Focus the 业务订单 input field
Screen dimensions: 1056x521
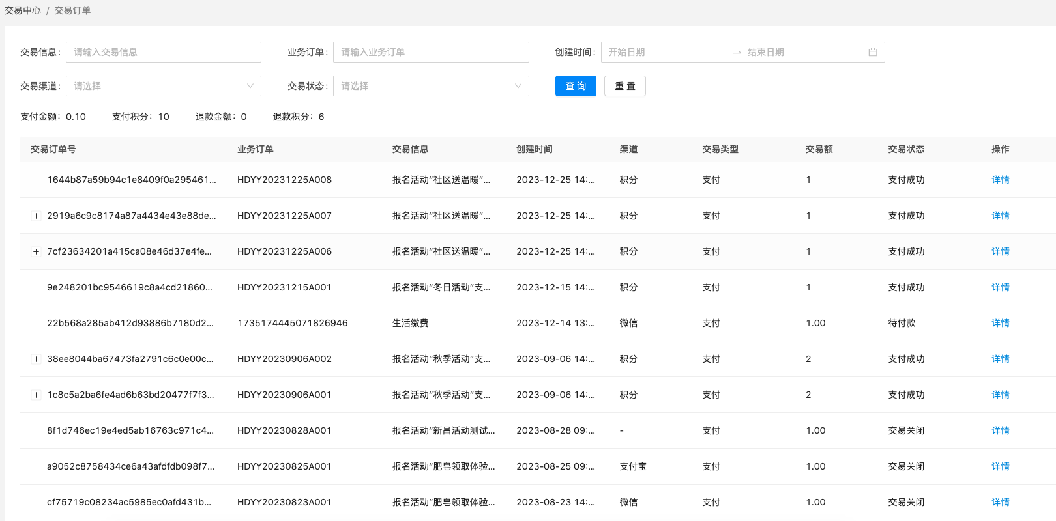coord(431,52)
